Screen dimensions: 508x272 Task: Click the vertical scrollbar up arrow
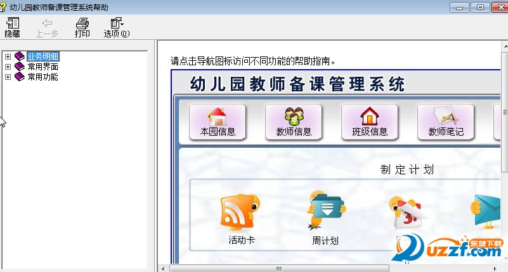[505, 47]
